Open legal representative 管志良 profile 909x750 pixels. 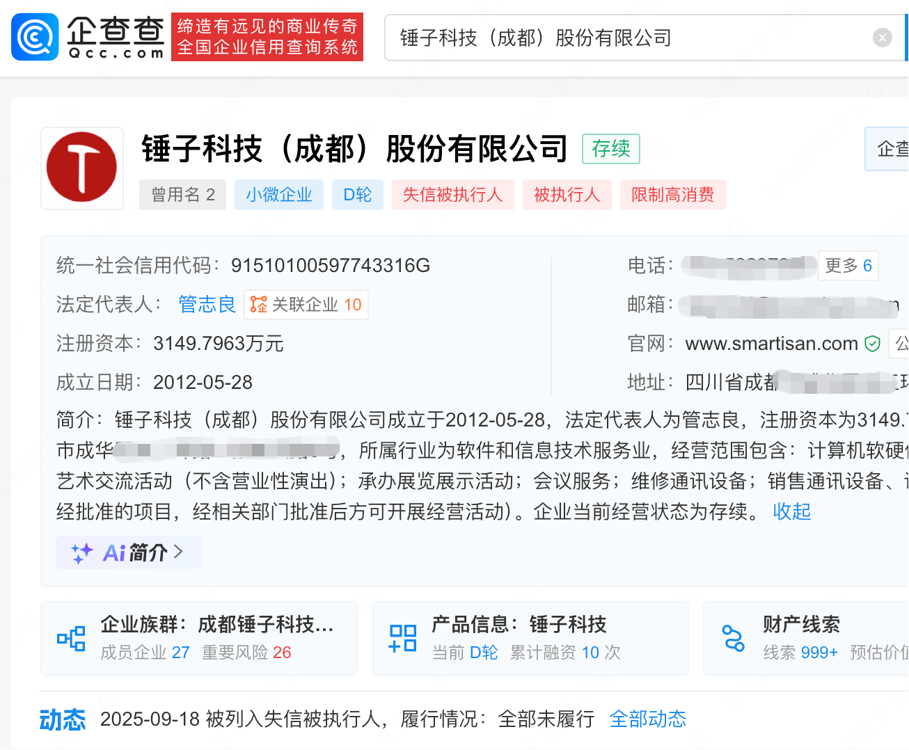click(207, 305)
